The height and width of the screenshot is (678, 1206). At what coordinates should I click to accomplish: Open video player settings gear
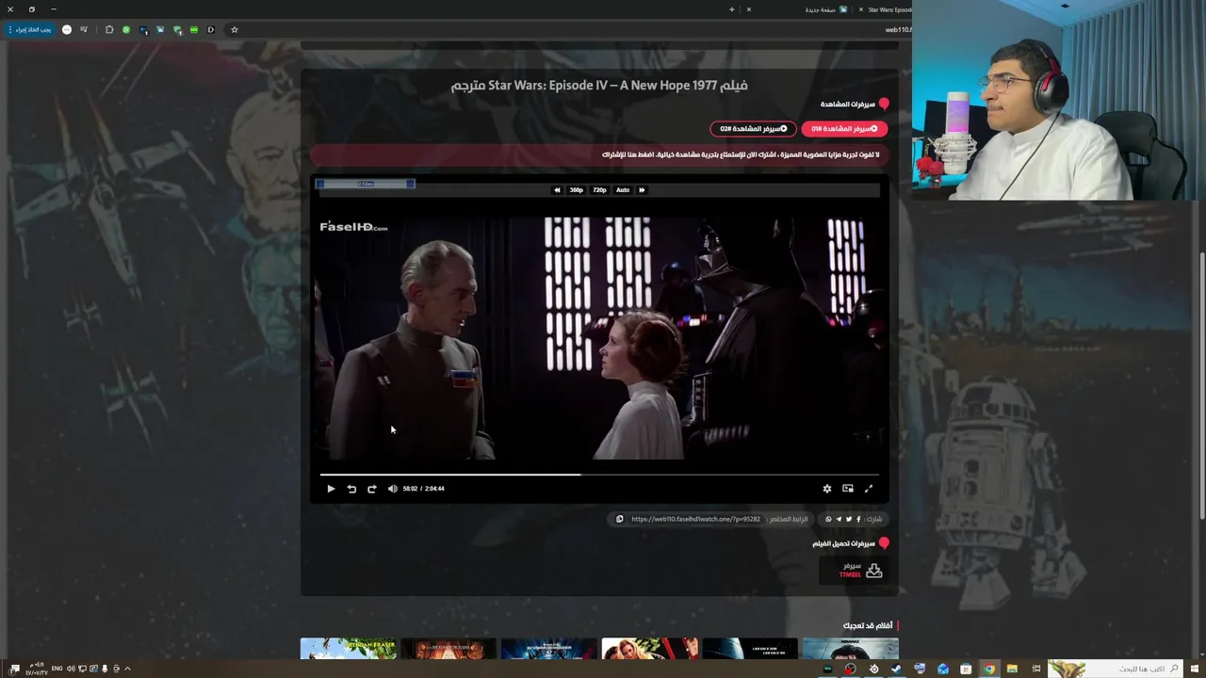pyautogui.click(x=827, y=489)
